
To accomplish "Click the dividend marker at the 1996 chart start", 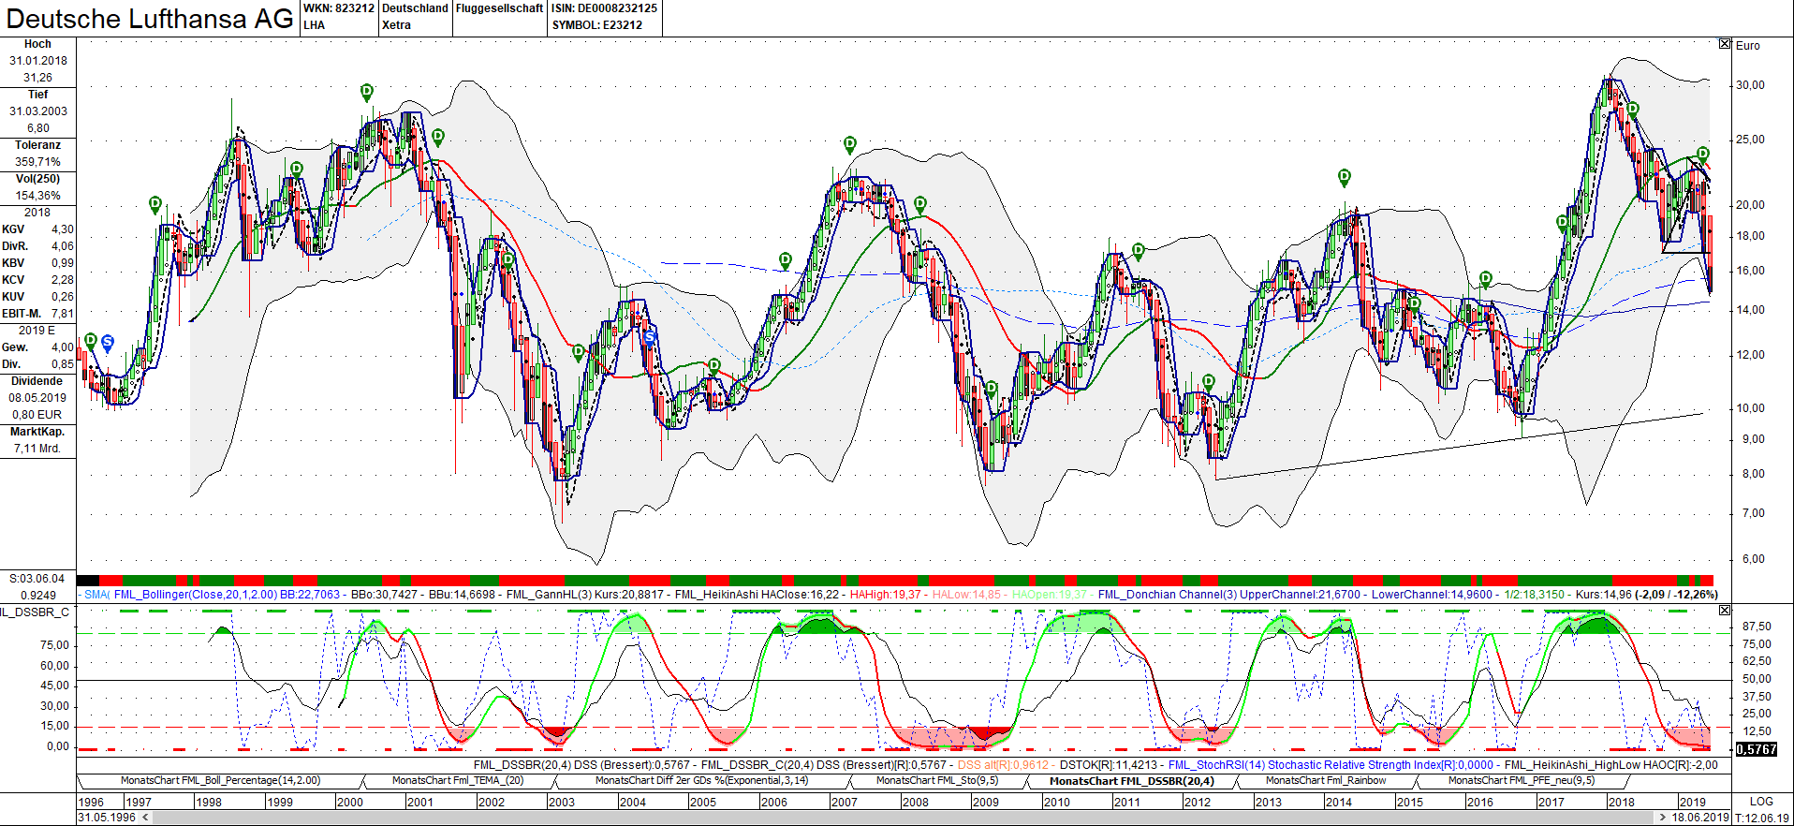I will [x=91, y=341].
